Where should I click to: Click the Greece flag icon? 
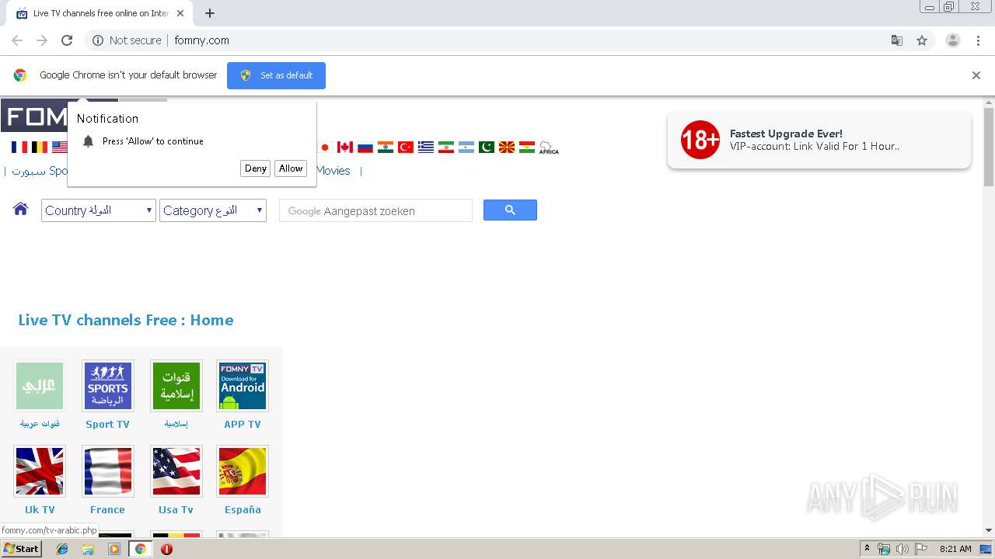point(426,147)
